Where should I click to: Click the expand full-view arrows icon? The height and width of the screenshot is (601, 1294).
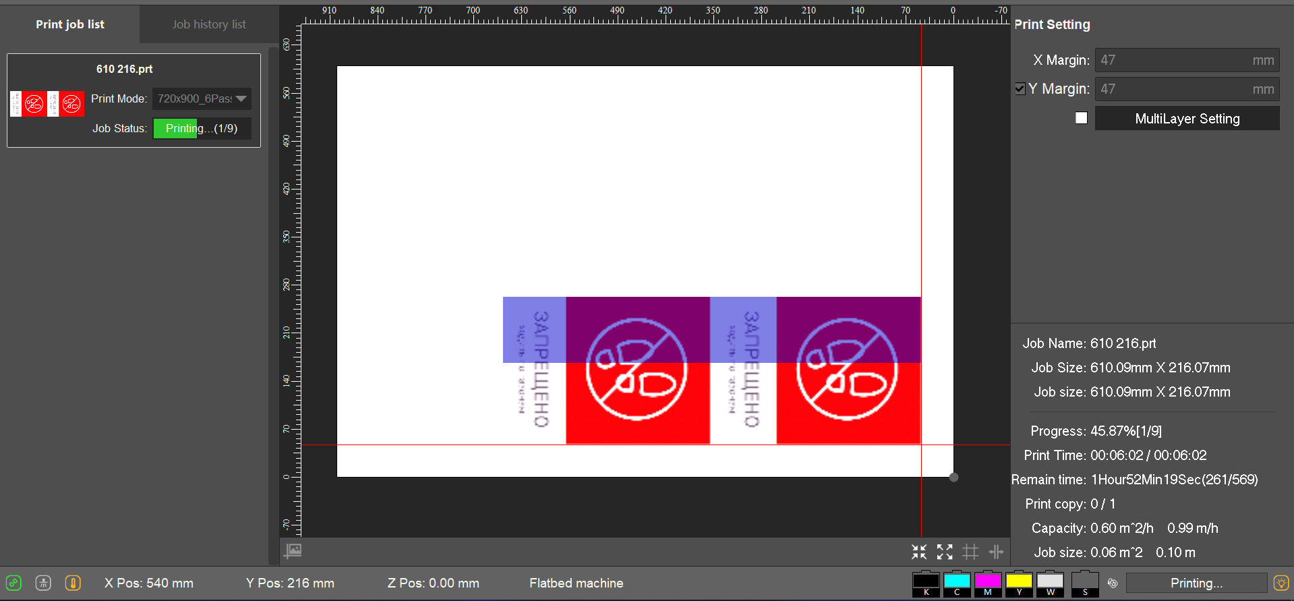[945, 552]
